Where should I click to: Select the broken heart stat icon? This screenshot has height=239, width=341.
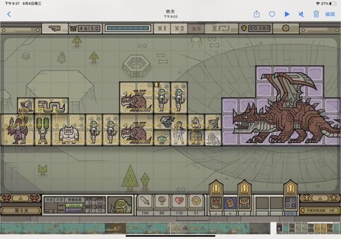click(x=179, y=201)
